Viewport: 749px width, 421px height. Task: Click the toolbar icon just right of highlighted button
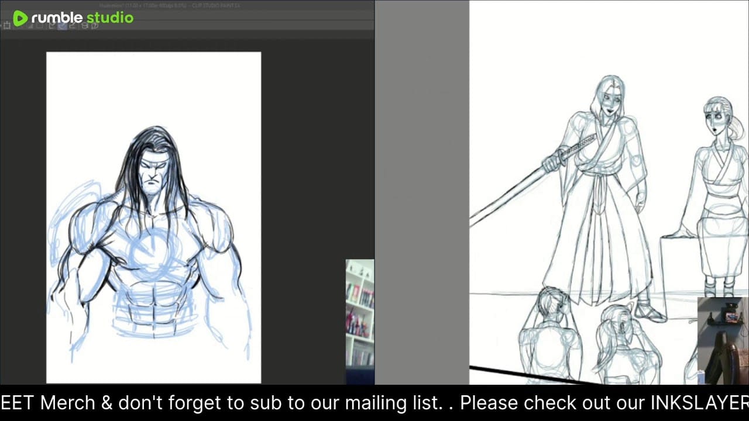(x=73, y=26)
